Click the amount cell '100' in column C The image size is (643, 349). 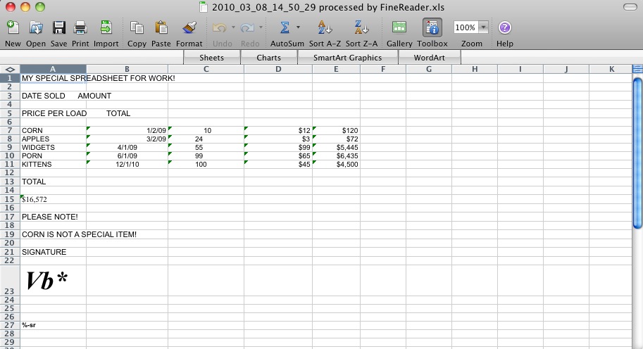tap(206, 164)
